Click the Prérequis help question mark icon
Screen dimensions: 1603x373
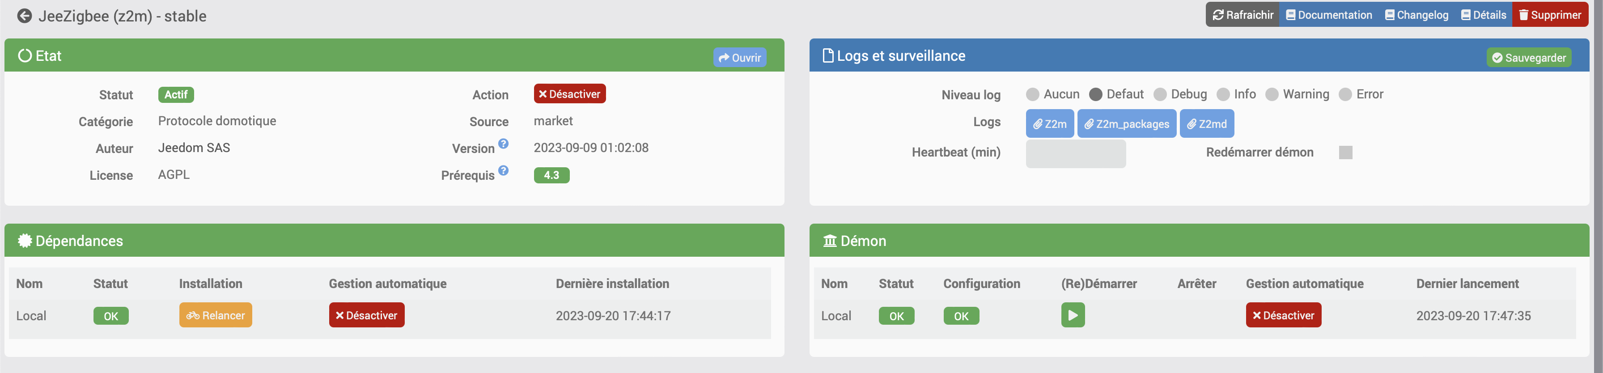point(504,170)
